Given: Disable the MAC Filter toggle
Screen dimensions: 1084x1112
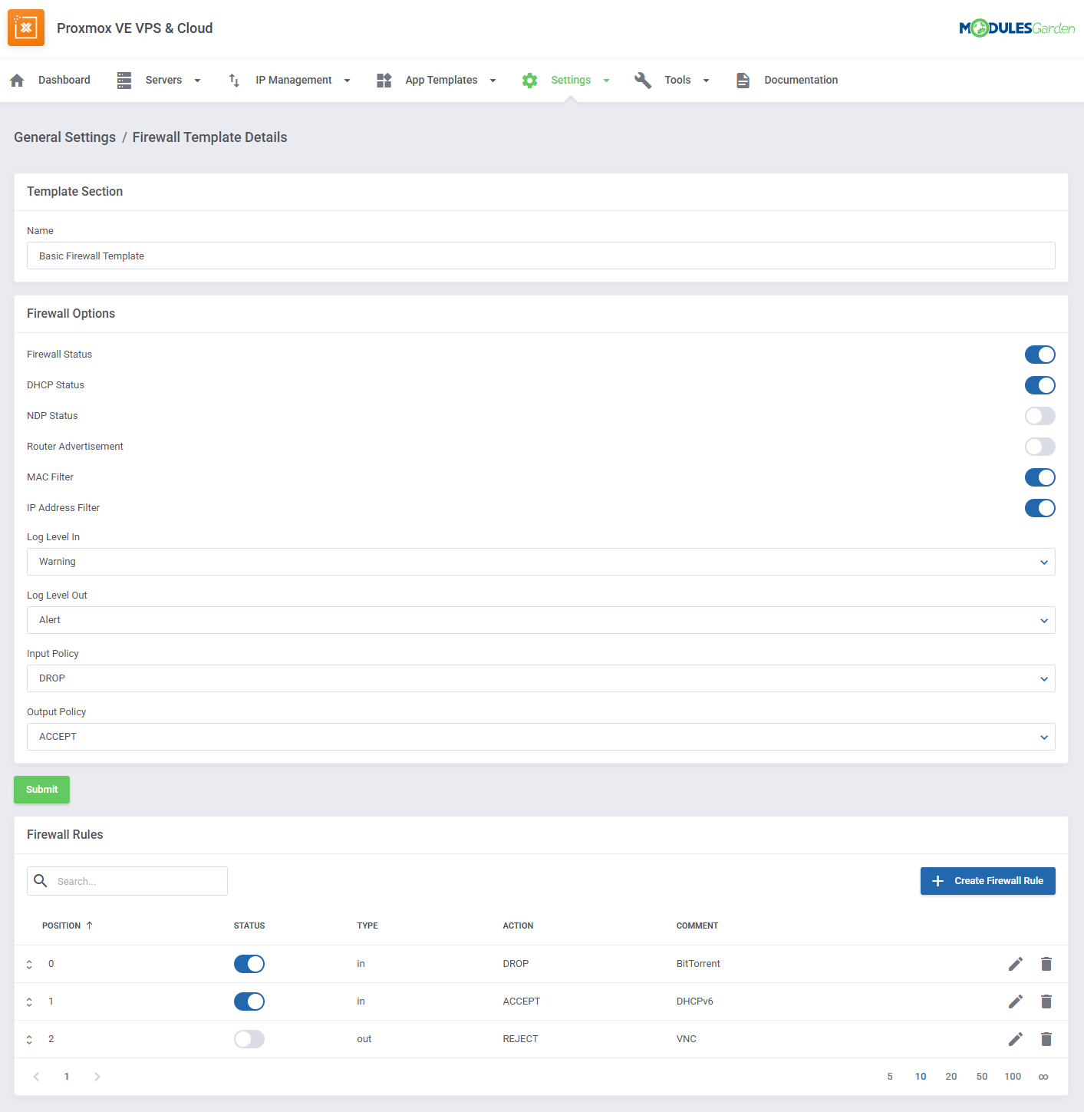Looking at the screenshot, I should 1040,477.
